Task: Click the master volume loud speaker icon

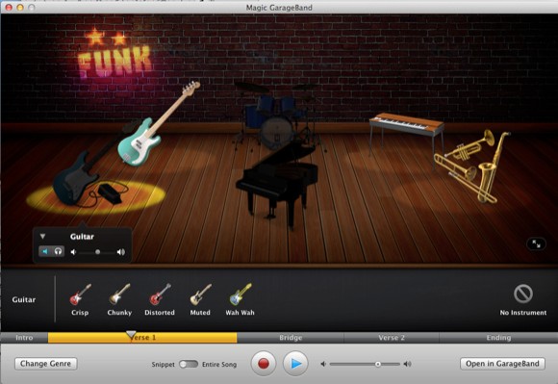Action: (408, 364)
